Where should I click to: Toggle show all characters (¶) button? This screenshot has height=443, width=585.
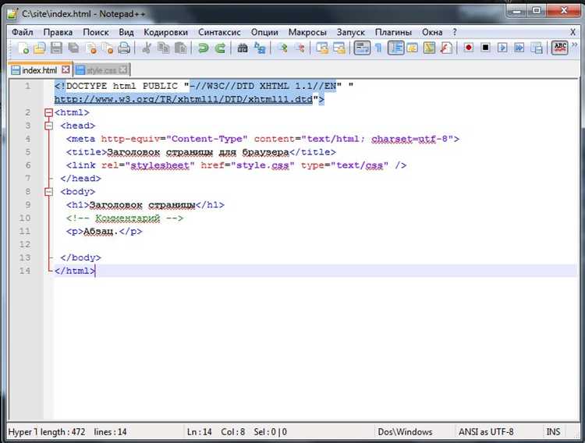coord(379,48)
